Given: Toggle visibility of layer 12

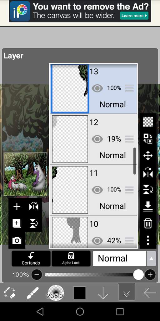Looking at the screenshot, I should [97, 139].
